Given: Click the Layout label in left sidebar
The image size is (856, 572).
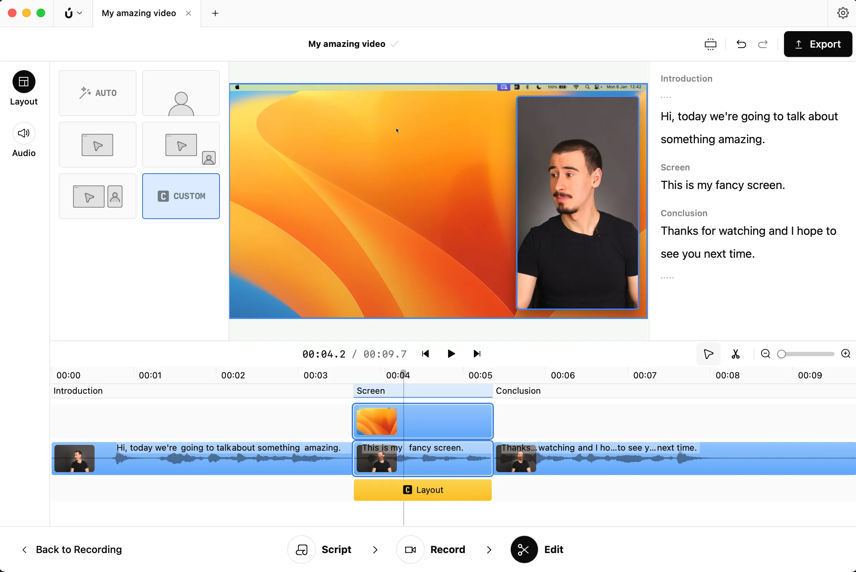Looking at the screenshot, I should pyautogui.click(x=24, y=101).
